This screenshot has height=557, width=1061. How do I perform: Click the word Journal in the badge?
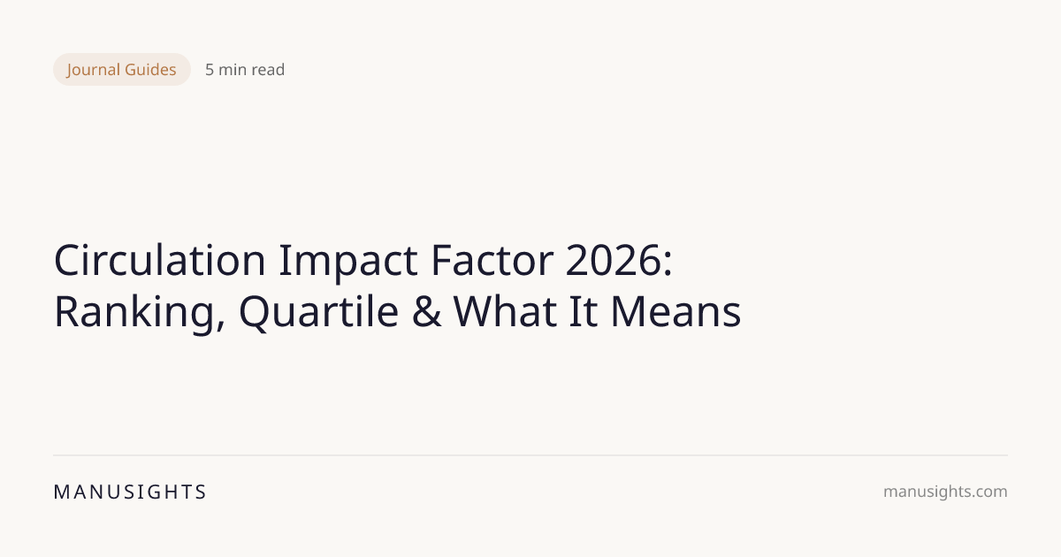[95, 69]
